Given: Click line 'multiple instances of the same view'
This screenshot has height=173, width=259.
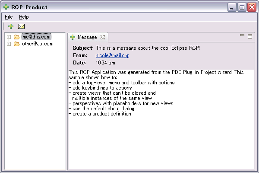Looking at the screenshot, I should 112,98.
